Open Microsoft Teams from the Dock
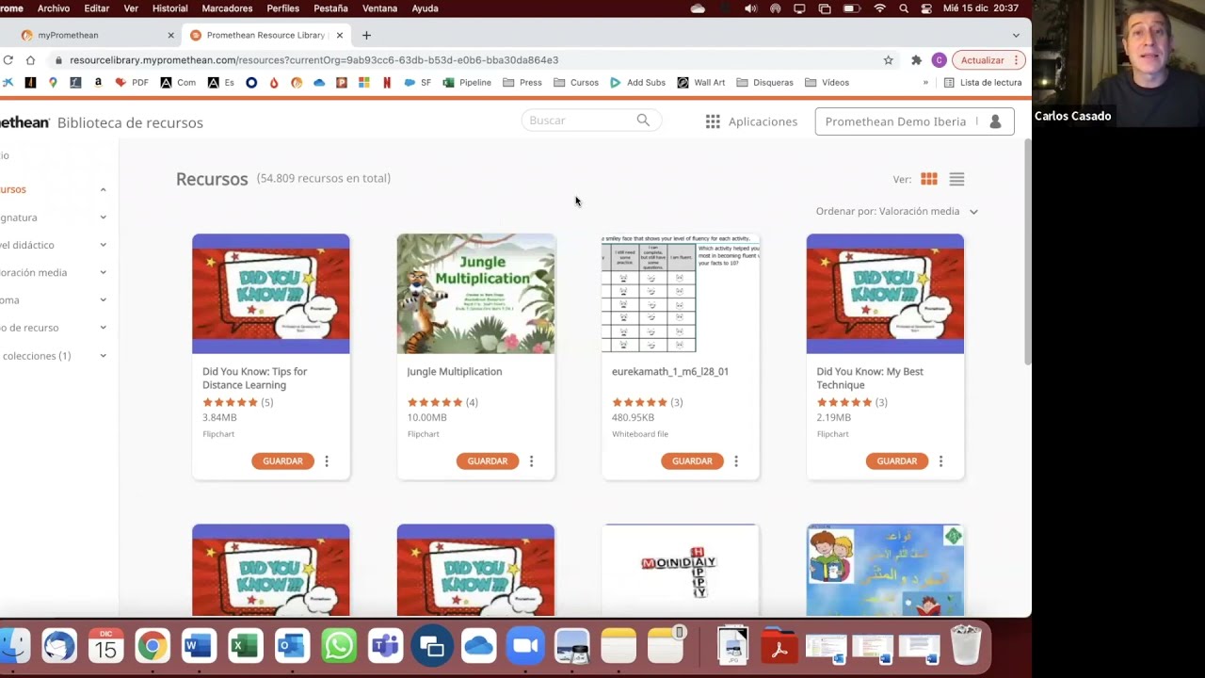Screen dimensions: 1205x678 [385, 647]
